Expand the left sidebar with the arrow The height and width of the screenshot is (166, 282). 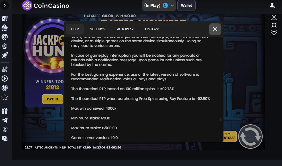[x=5, y=5]
